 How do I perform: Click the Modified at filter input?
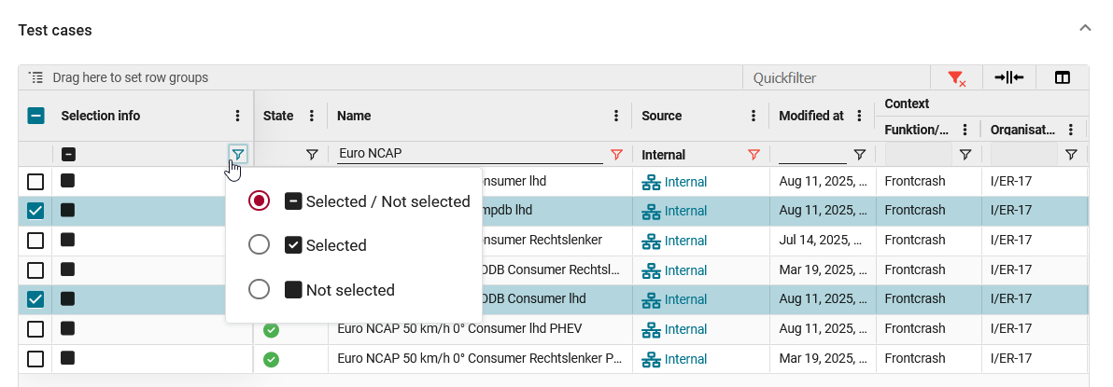(812, 153)
